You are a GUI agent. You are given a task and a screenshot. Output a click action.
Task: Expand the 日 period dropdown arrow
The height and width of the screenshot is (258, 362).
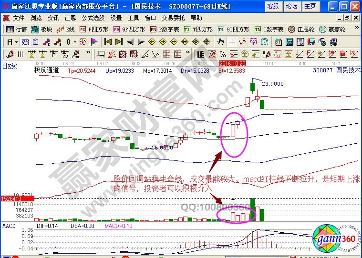coord(16,42)
